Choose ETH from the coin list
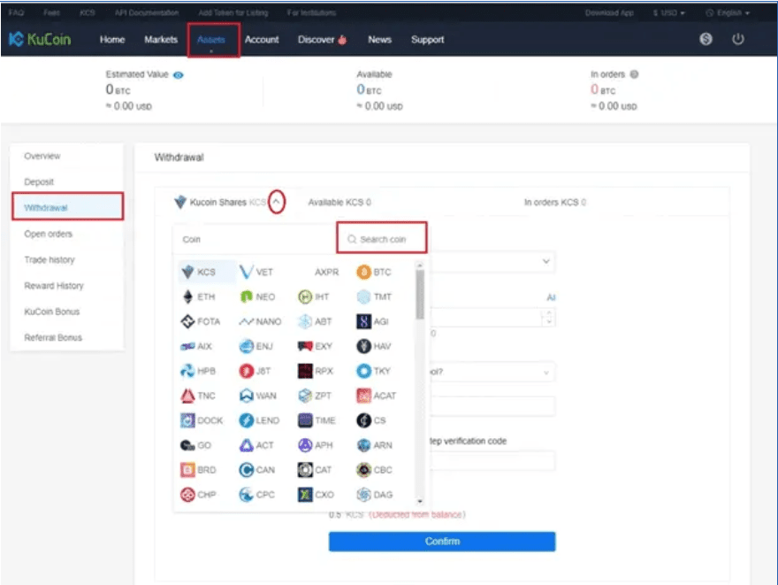Image resolution: width=778 pixels, height=585 pixels. [187, 296]
